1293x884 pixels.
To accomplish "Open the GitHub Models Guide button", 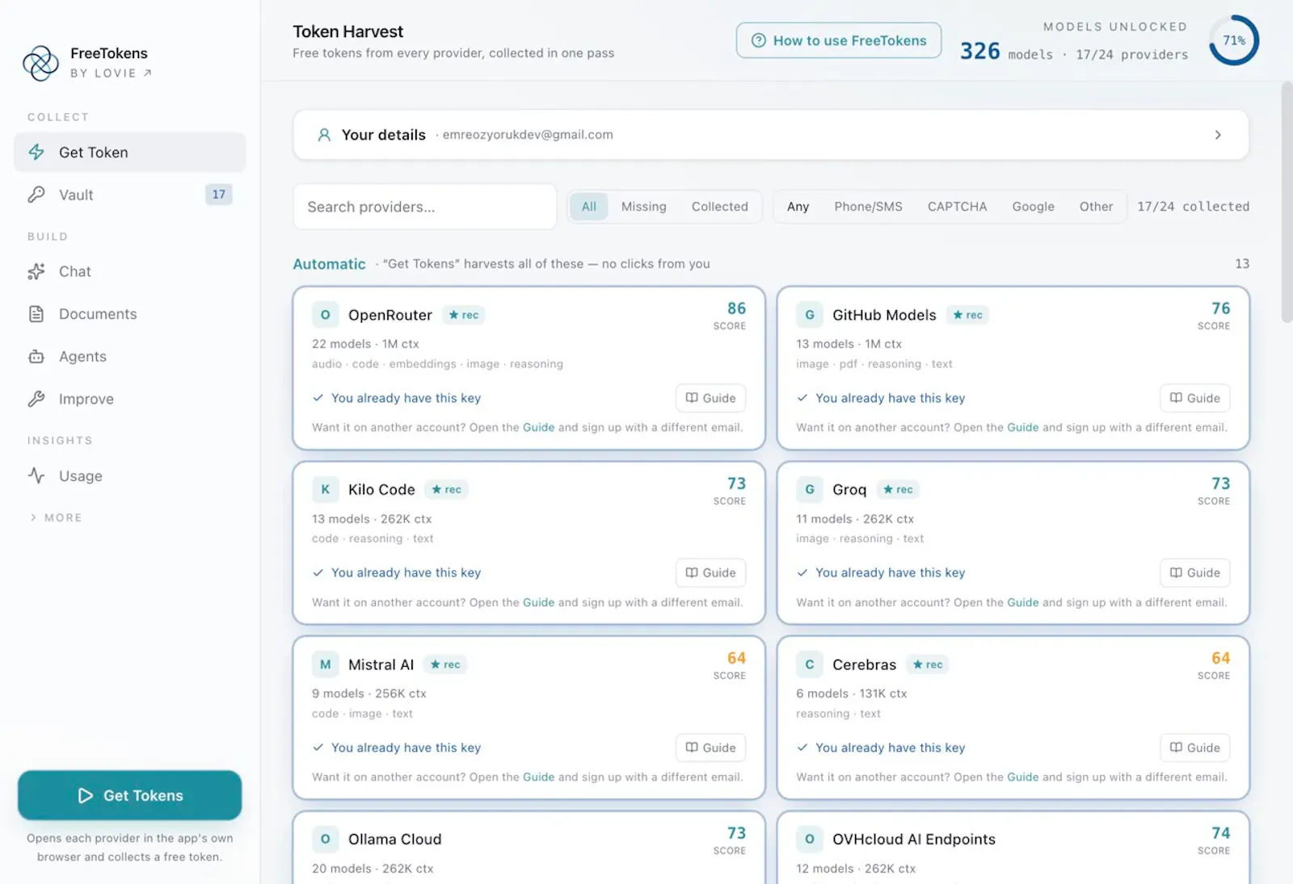I will (1195, 398).
